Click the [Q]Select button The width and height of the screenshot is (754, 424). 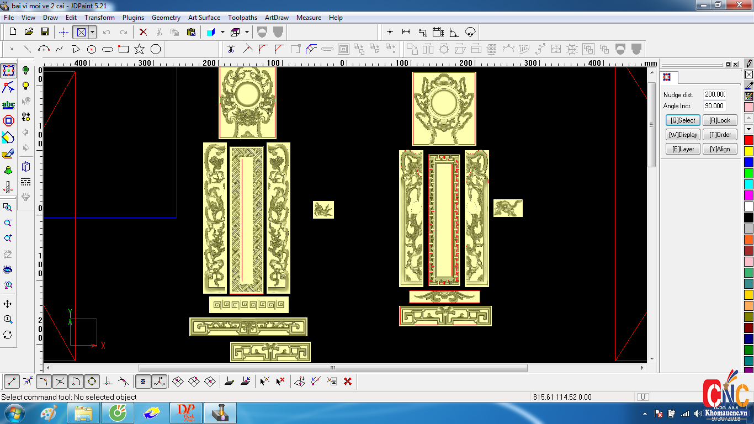point(683,120)
